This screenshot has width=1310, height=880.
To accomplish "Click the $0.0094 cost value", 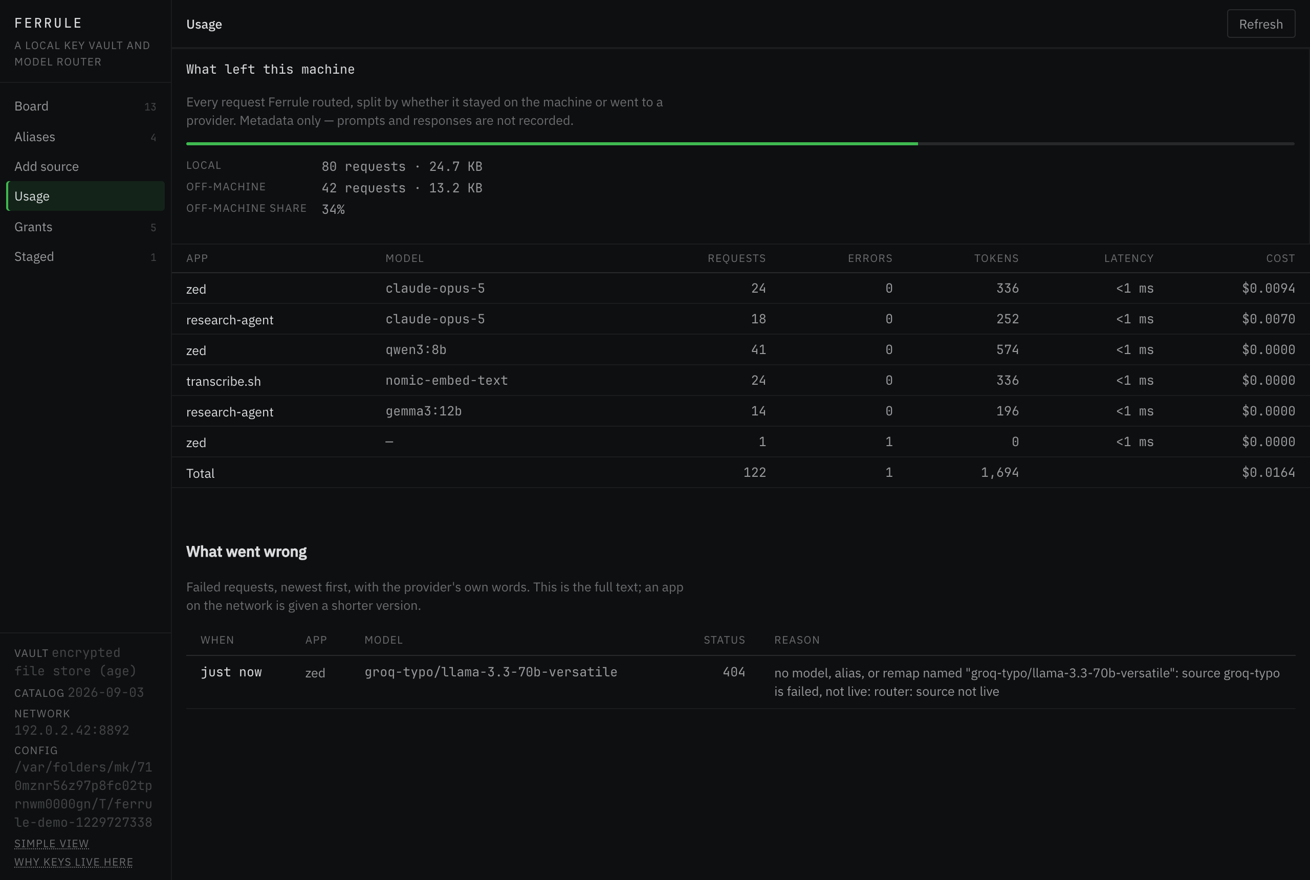I will tap(1269, 288).
